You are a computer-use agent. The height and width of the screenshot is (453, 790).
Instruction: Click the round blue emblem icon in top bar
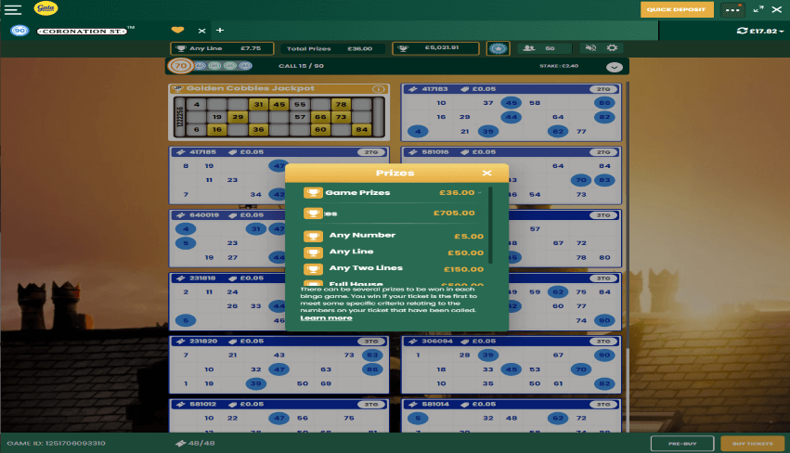[498, 48]
